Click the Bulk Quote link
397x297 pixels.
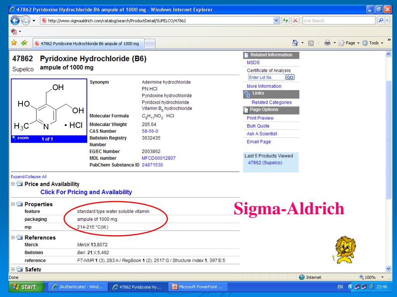coord(258,126)
